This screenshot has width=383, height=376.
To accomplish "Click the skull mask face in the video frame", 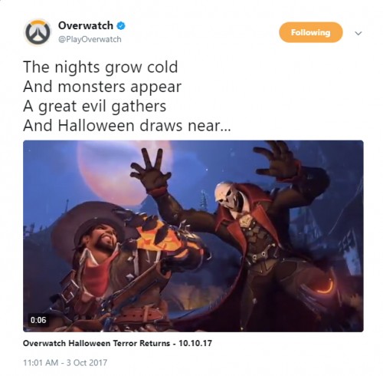I will 227,197.
